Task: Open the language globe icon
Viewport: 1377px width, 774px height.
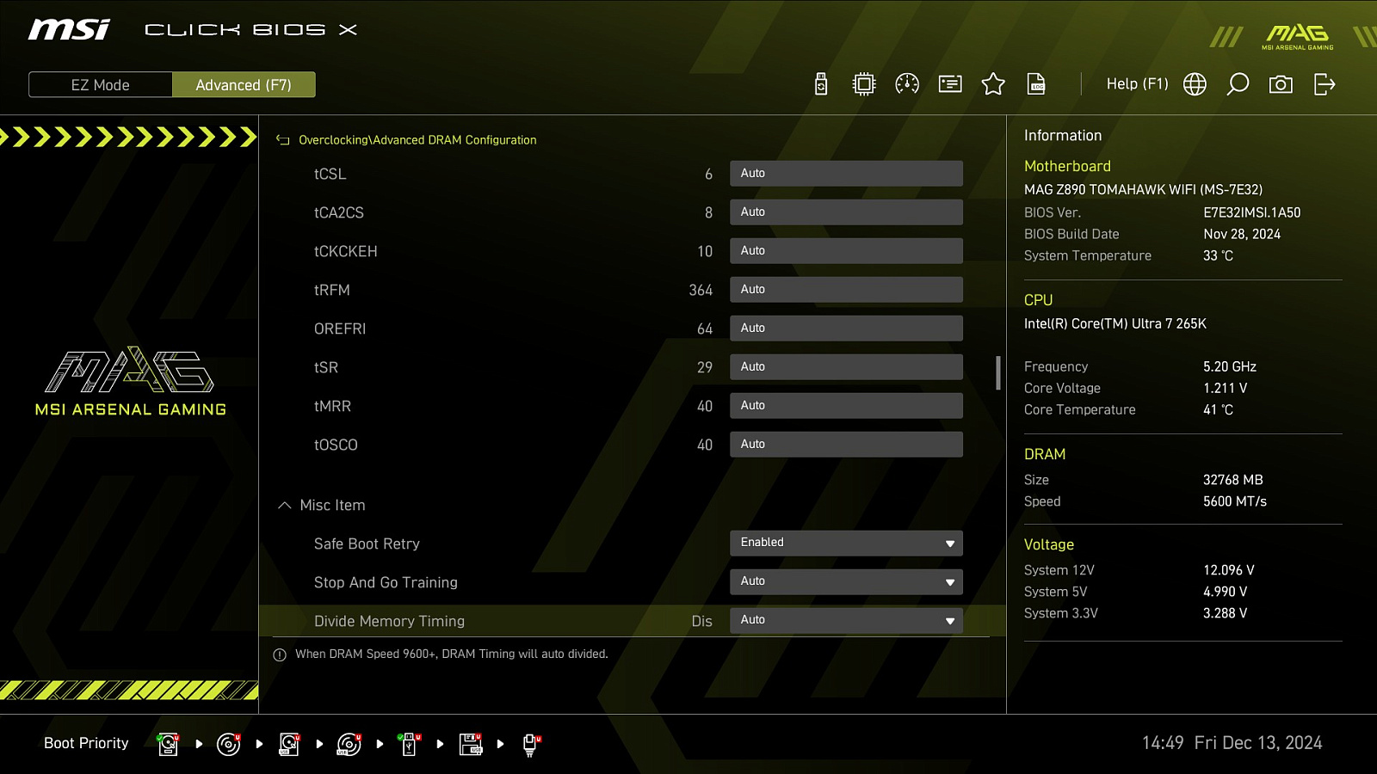Action: [1195, 84]
